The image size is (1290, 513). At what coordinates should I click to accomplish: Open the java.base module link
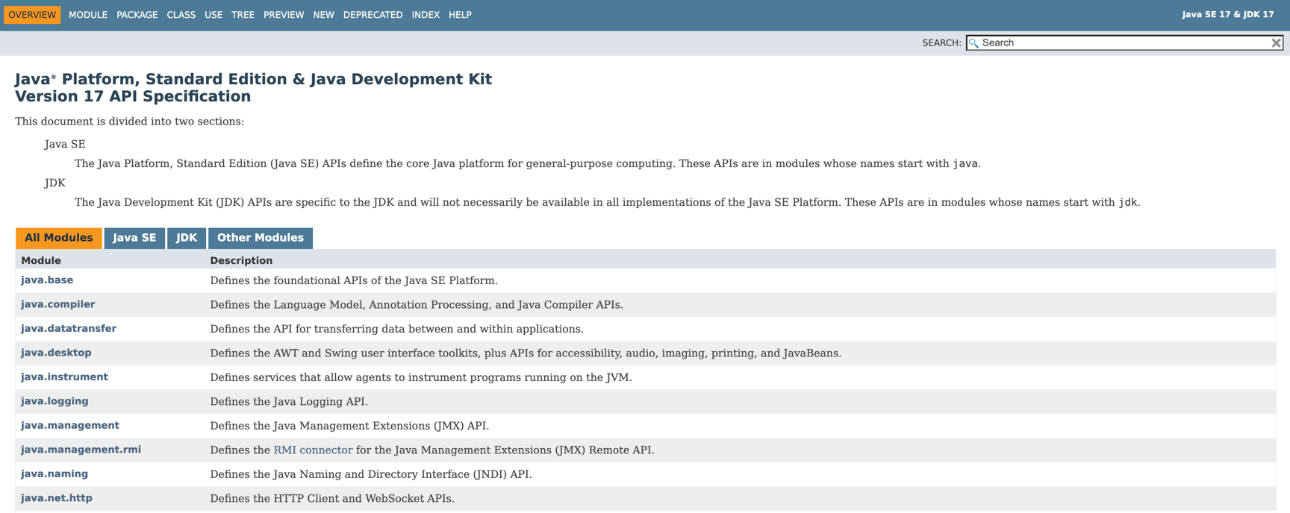[x=47, y=280]
